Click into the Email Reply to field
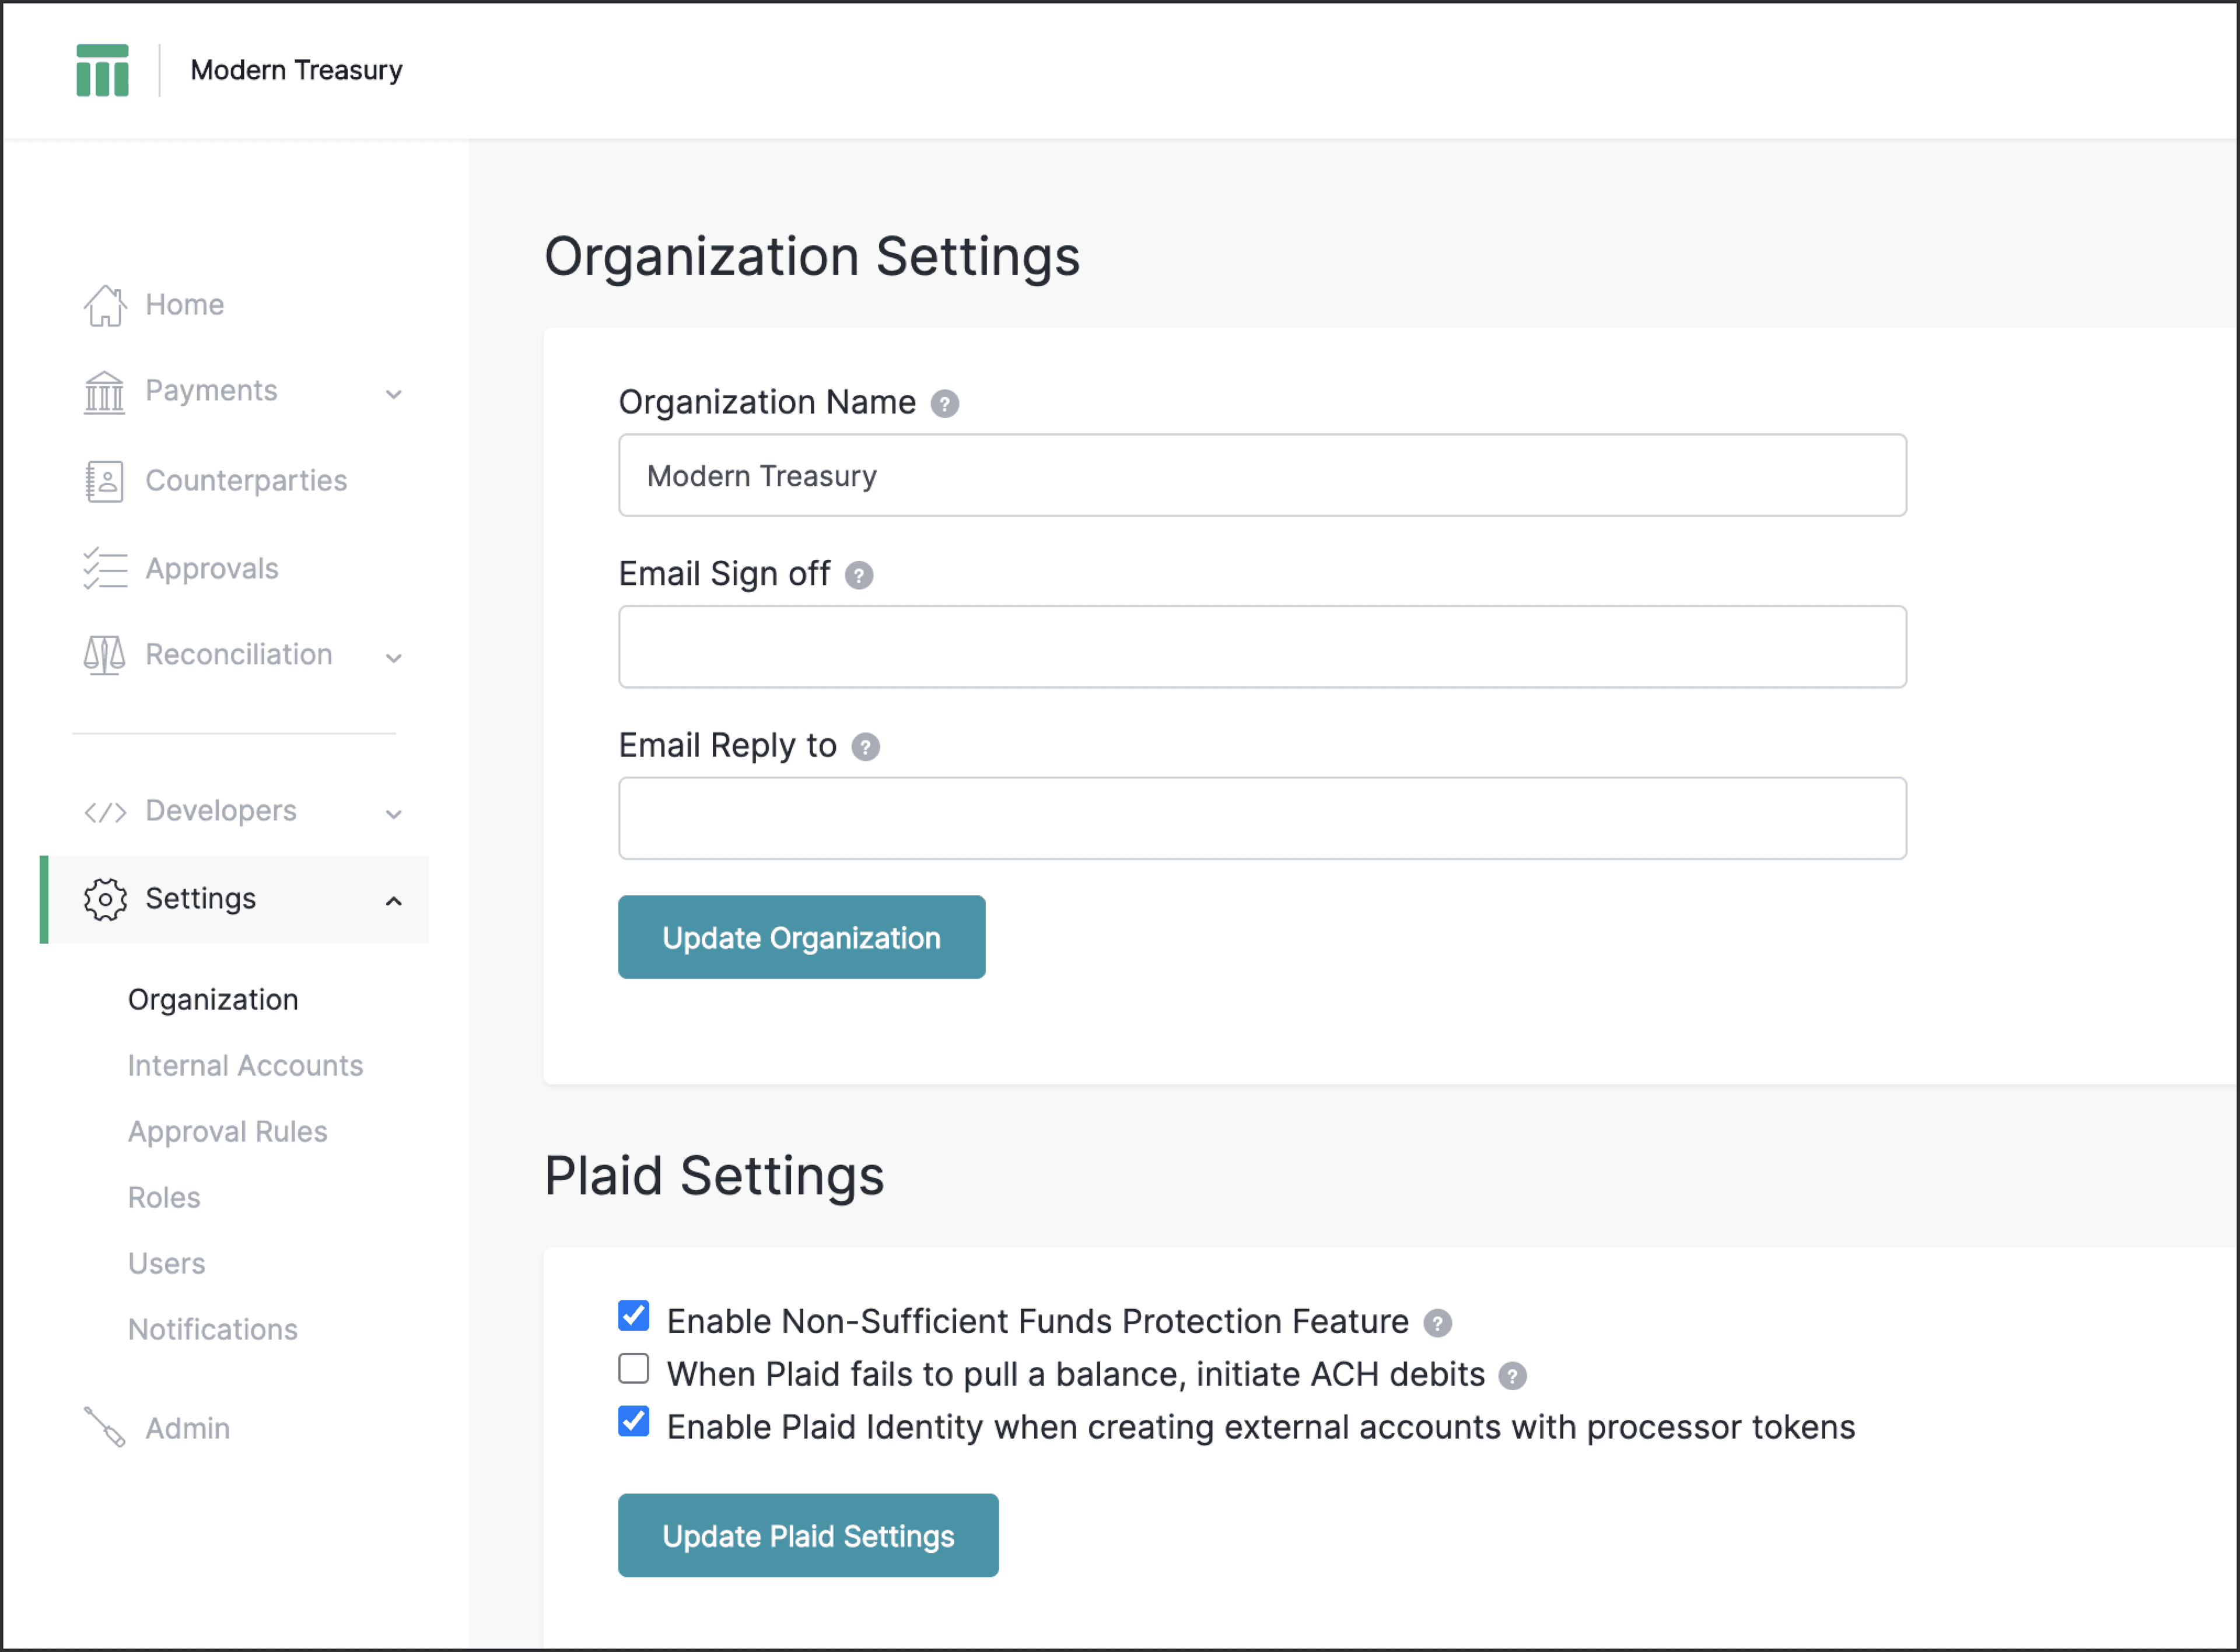Screen dimensions: 2240x1652 [1262, 819]
